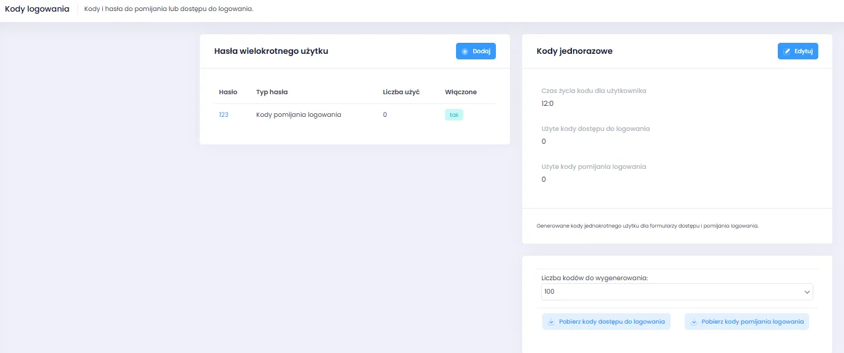This screenshot has width=844, height=353.
Task: Select the 'Kody pomijania logowania' table cell
Action: tap(298, 114)
